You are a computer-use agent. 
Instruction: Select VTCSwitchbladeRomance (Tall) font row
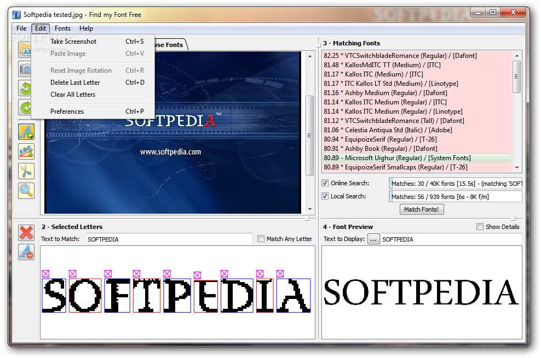point(417,120)
